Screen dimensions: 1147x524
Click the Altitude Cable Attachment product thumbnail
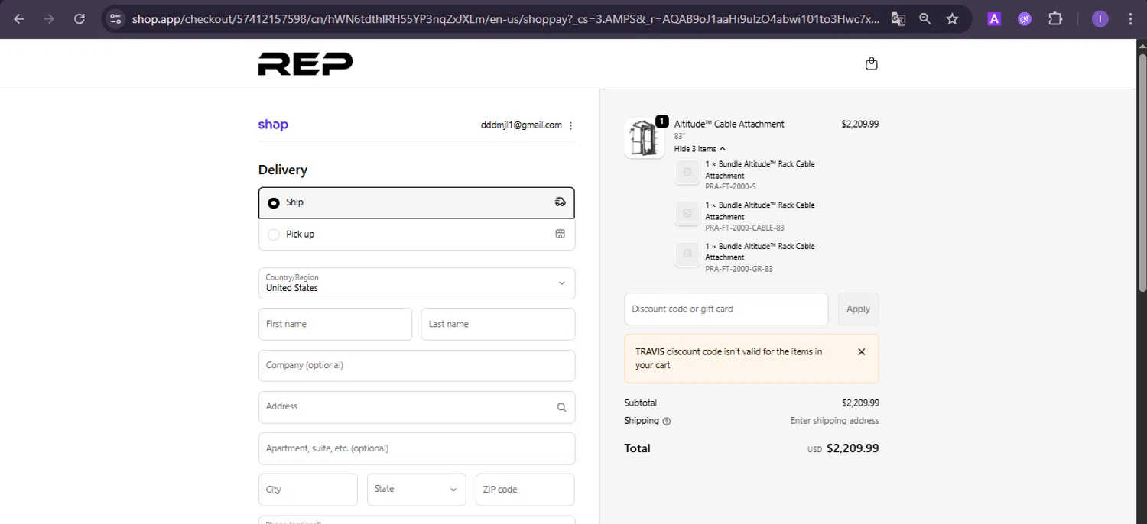pos(644,138)
